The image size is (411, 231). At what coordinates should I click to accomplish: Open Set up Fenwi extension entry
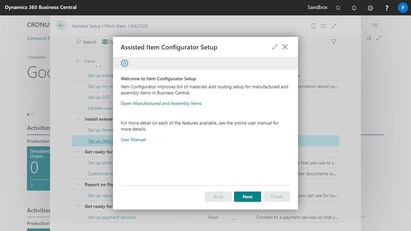pyautogui.click(x=101, y=130)
